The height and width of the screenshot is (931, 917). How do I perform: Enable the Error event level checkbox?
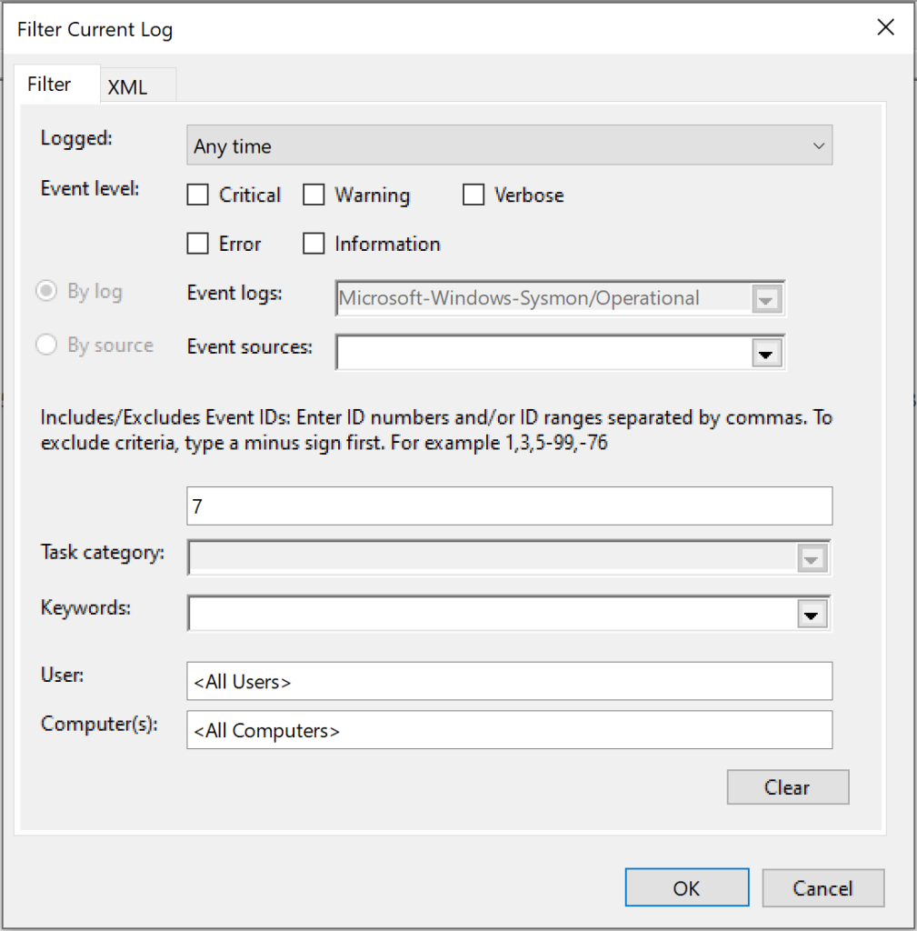pos(197,244)
